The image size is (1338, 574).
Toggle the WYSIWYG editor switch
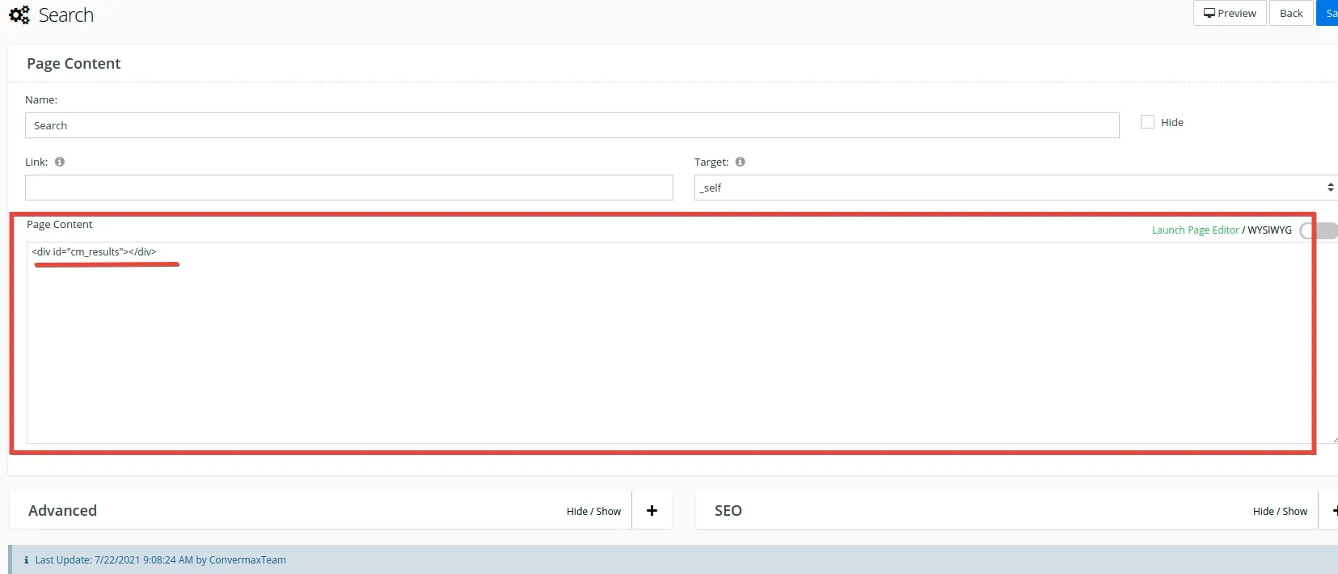(x=1318, y=231)
